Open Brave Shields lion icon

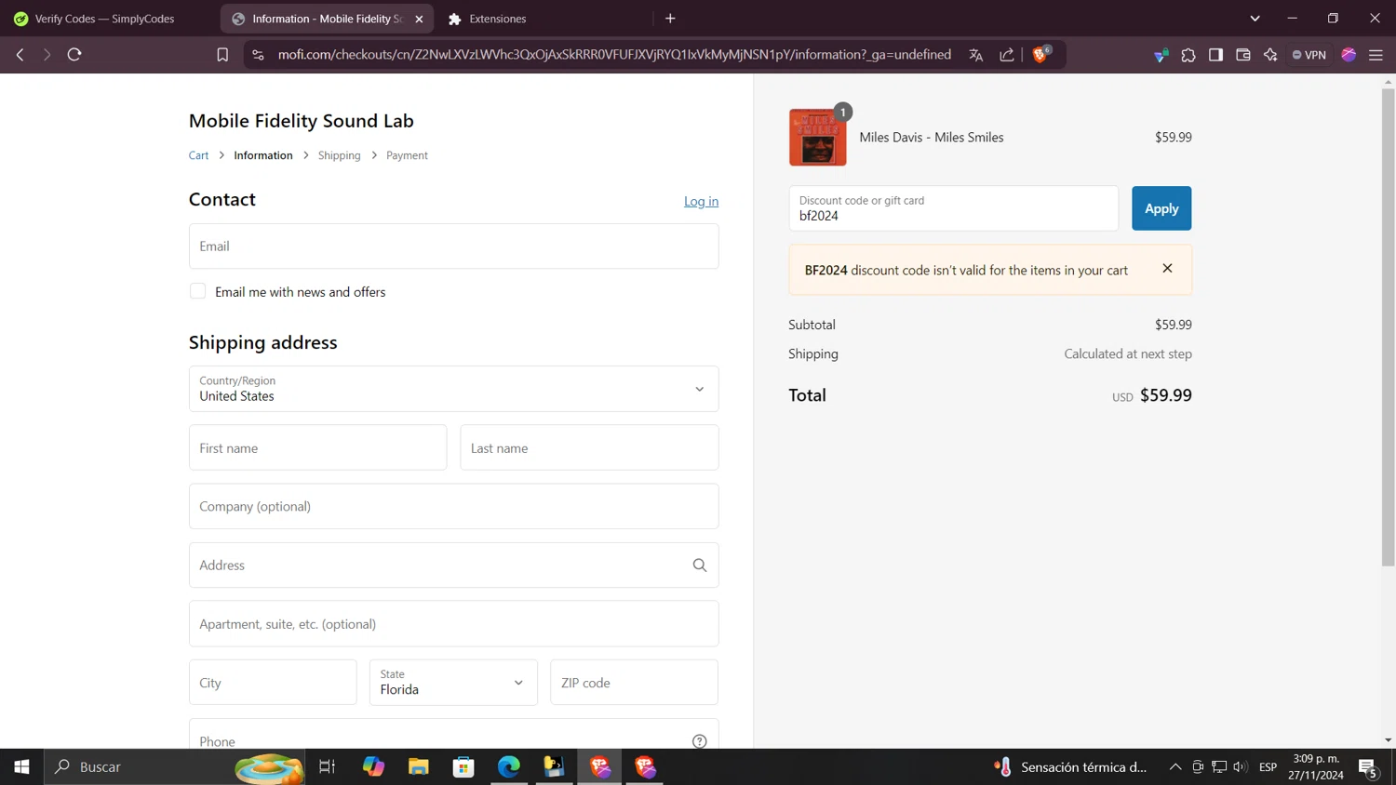coord(1041,54)
